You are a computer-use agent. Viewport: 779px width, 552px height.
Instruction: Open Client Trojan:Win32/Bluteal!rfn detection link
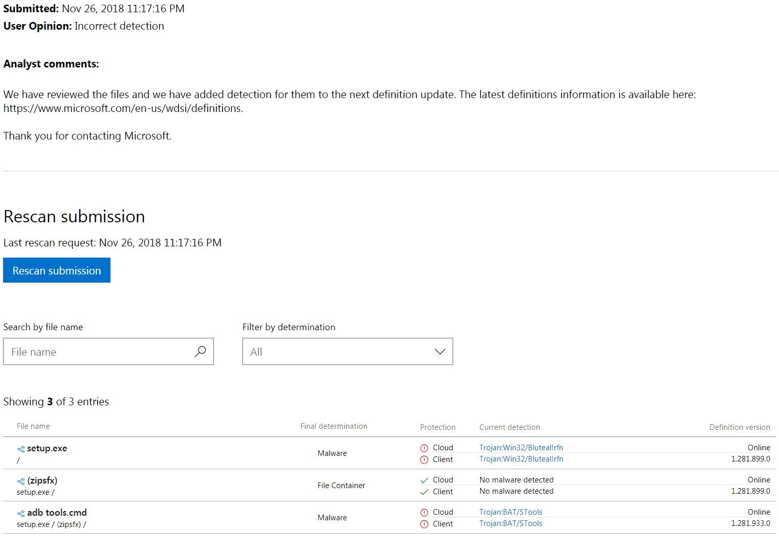click(x=521, y=459)
